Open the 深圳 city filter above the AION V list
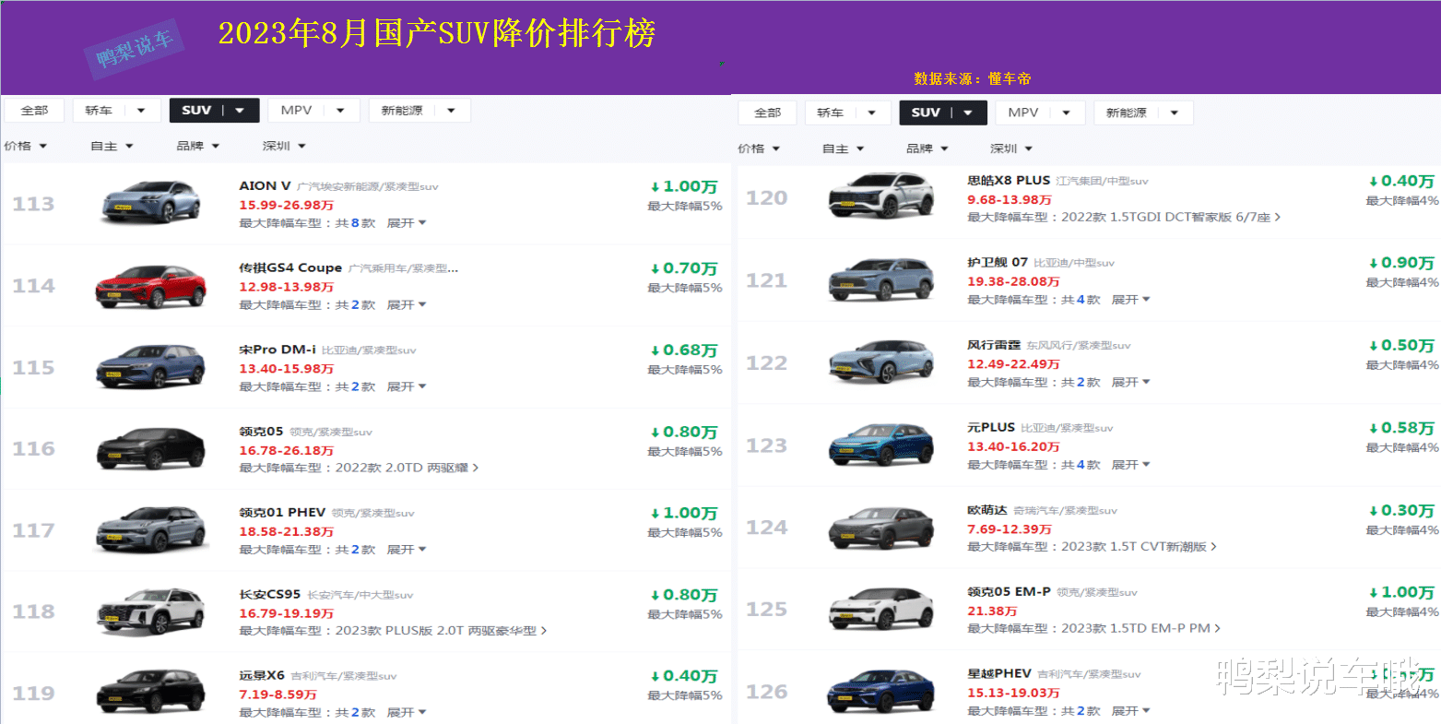The image size is (1441, 724). pos(284,146)
